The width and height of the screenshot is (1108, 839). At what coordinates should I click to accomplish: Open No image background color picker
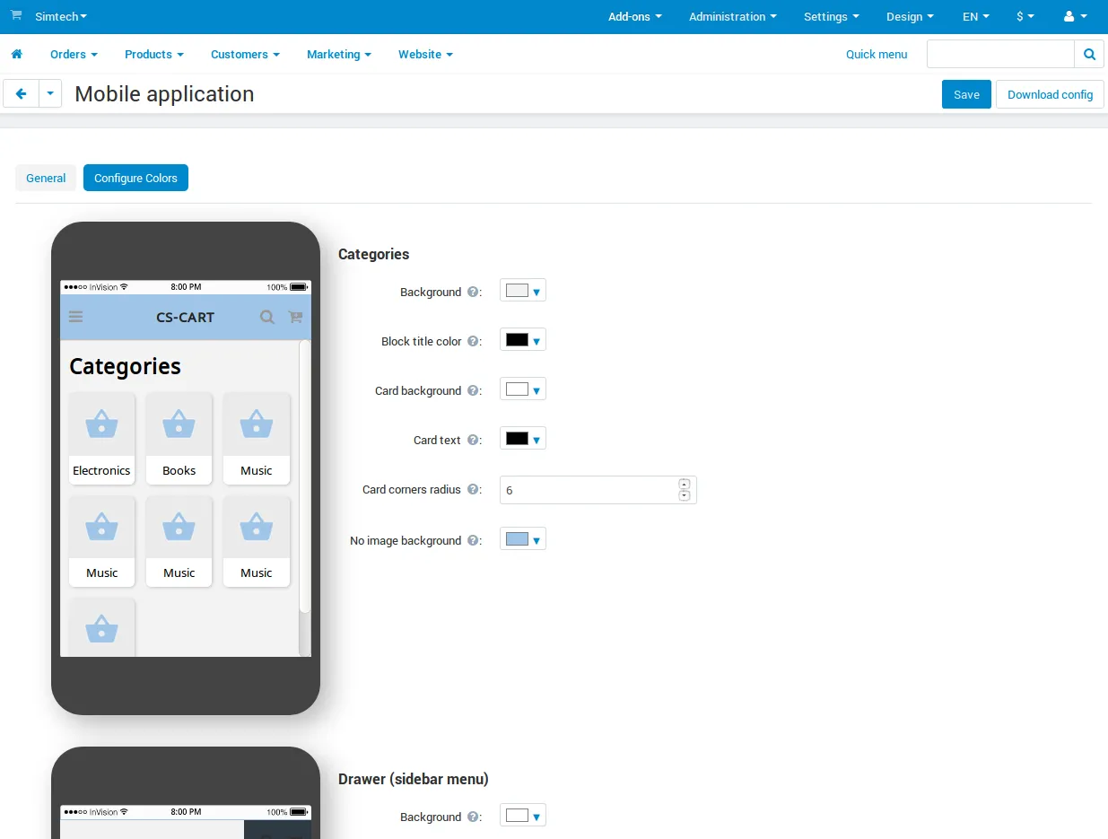[523, 539]
